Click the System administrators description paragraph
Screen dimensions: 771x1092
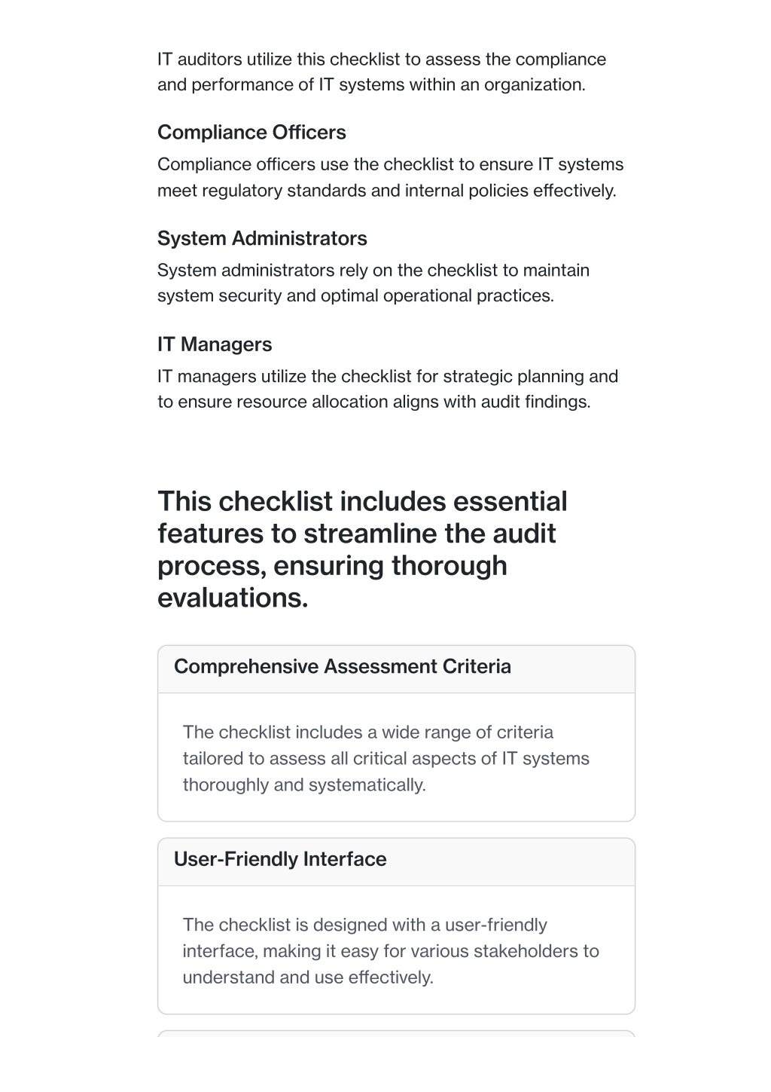coord(373,283)
